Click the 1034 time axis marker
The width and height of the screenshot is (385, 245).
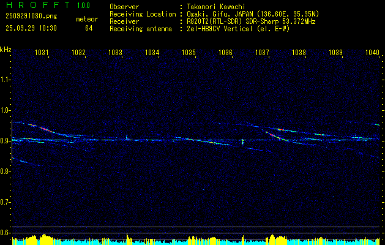152,52
